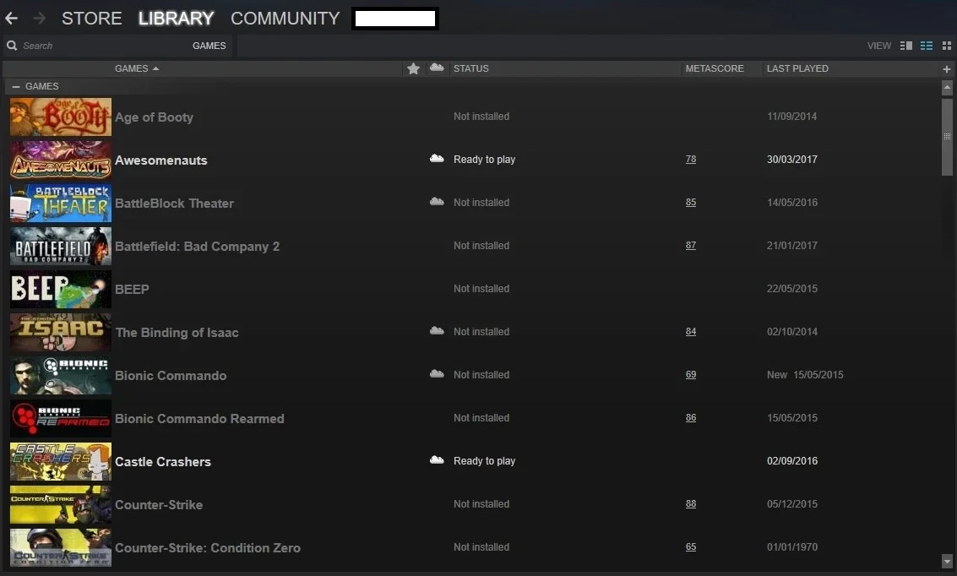The image size is (957, 576).
Task: Open the redacted profile tab
Action: [x=395, y=19]
